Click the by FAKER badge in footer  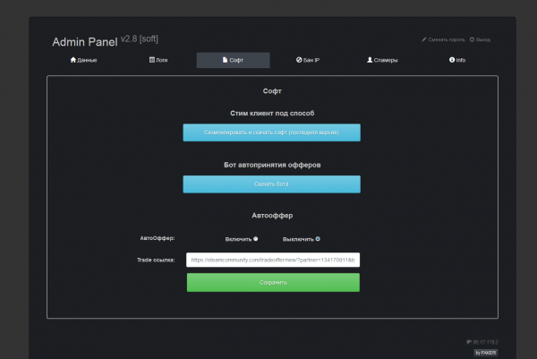485,352
